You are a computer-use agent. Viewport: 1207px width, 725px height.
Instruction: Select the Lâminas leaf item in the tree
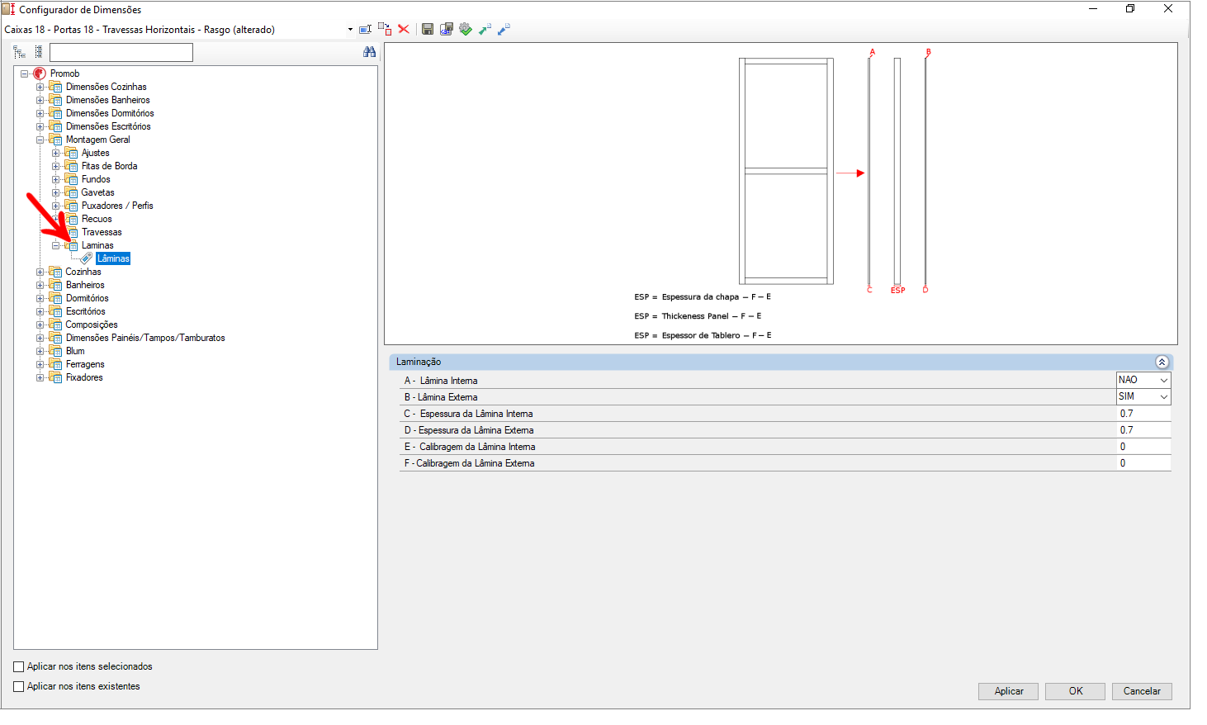point(113,258)
